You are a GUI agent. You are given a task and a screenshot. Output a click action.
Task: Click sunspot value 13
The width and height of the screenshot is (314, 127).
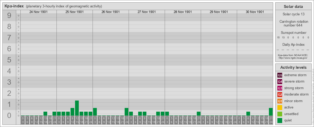pos(283,37)
